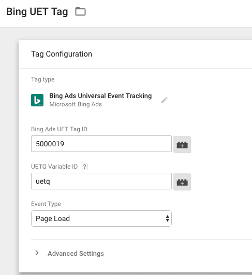
Task: Click the Tag type label
Action: 42,79
